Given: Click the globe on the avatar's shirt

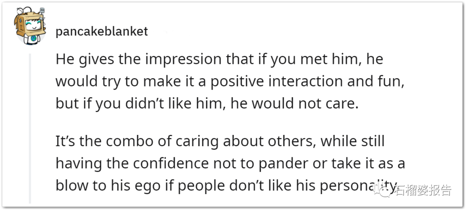Looking at the screenshot, I should tap(33, 39).
